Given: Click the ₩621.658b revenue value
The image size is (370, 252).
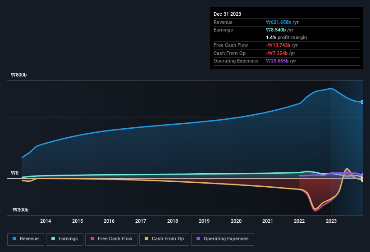Looking at the screenshot, I should click(279, 22).
